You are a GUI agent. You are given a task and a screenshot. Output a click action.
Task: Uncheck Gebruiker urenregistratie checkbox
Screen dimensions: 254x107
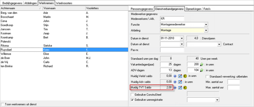pyautogui.click(x=132, y=100)
